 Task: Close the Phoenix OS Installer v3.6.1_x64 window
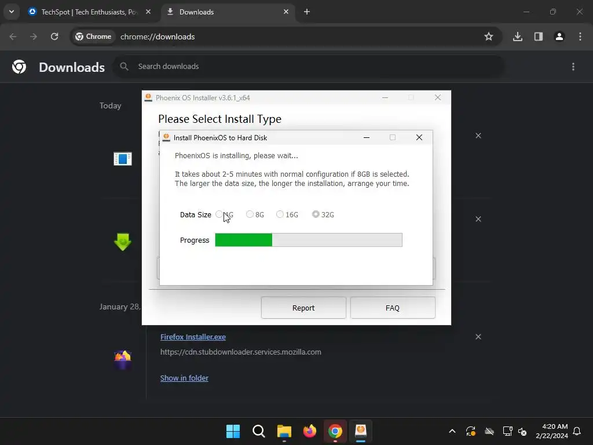(438, 97)
